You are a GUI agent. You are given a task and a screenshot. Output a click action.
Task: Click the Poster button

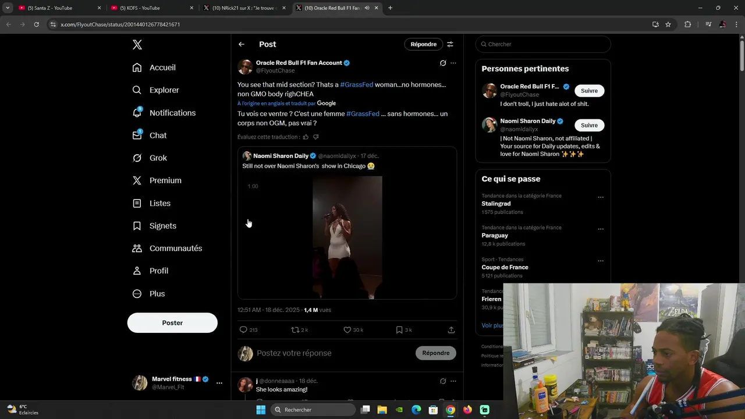(172, 323)
